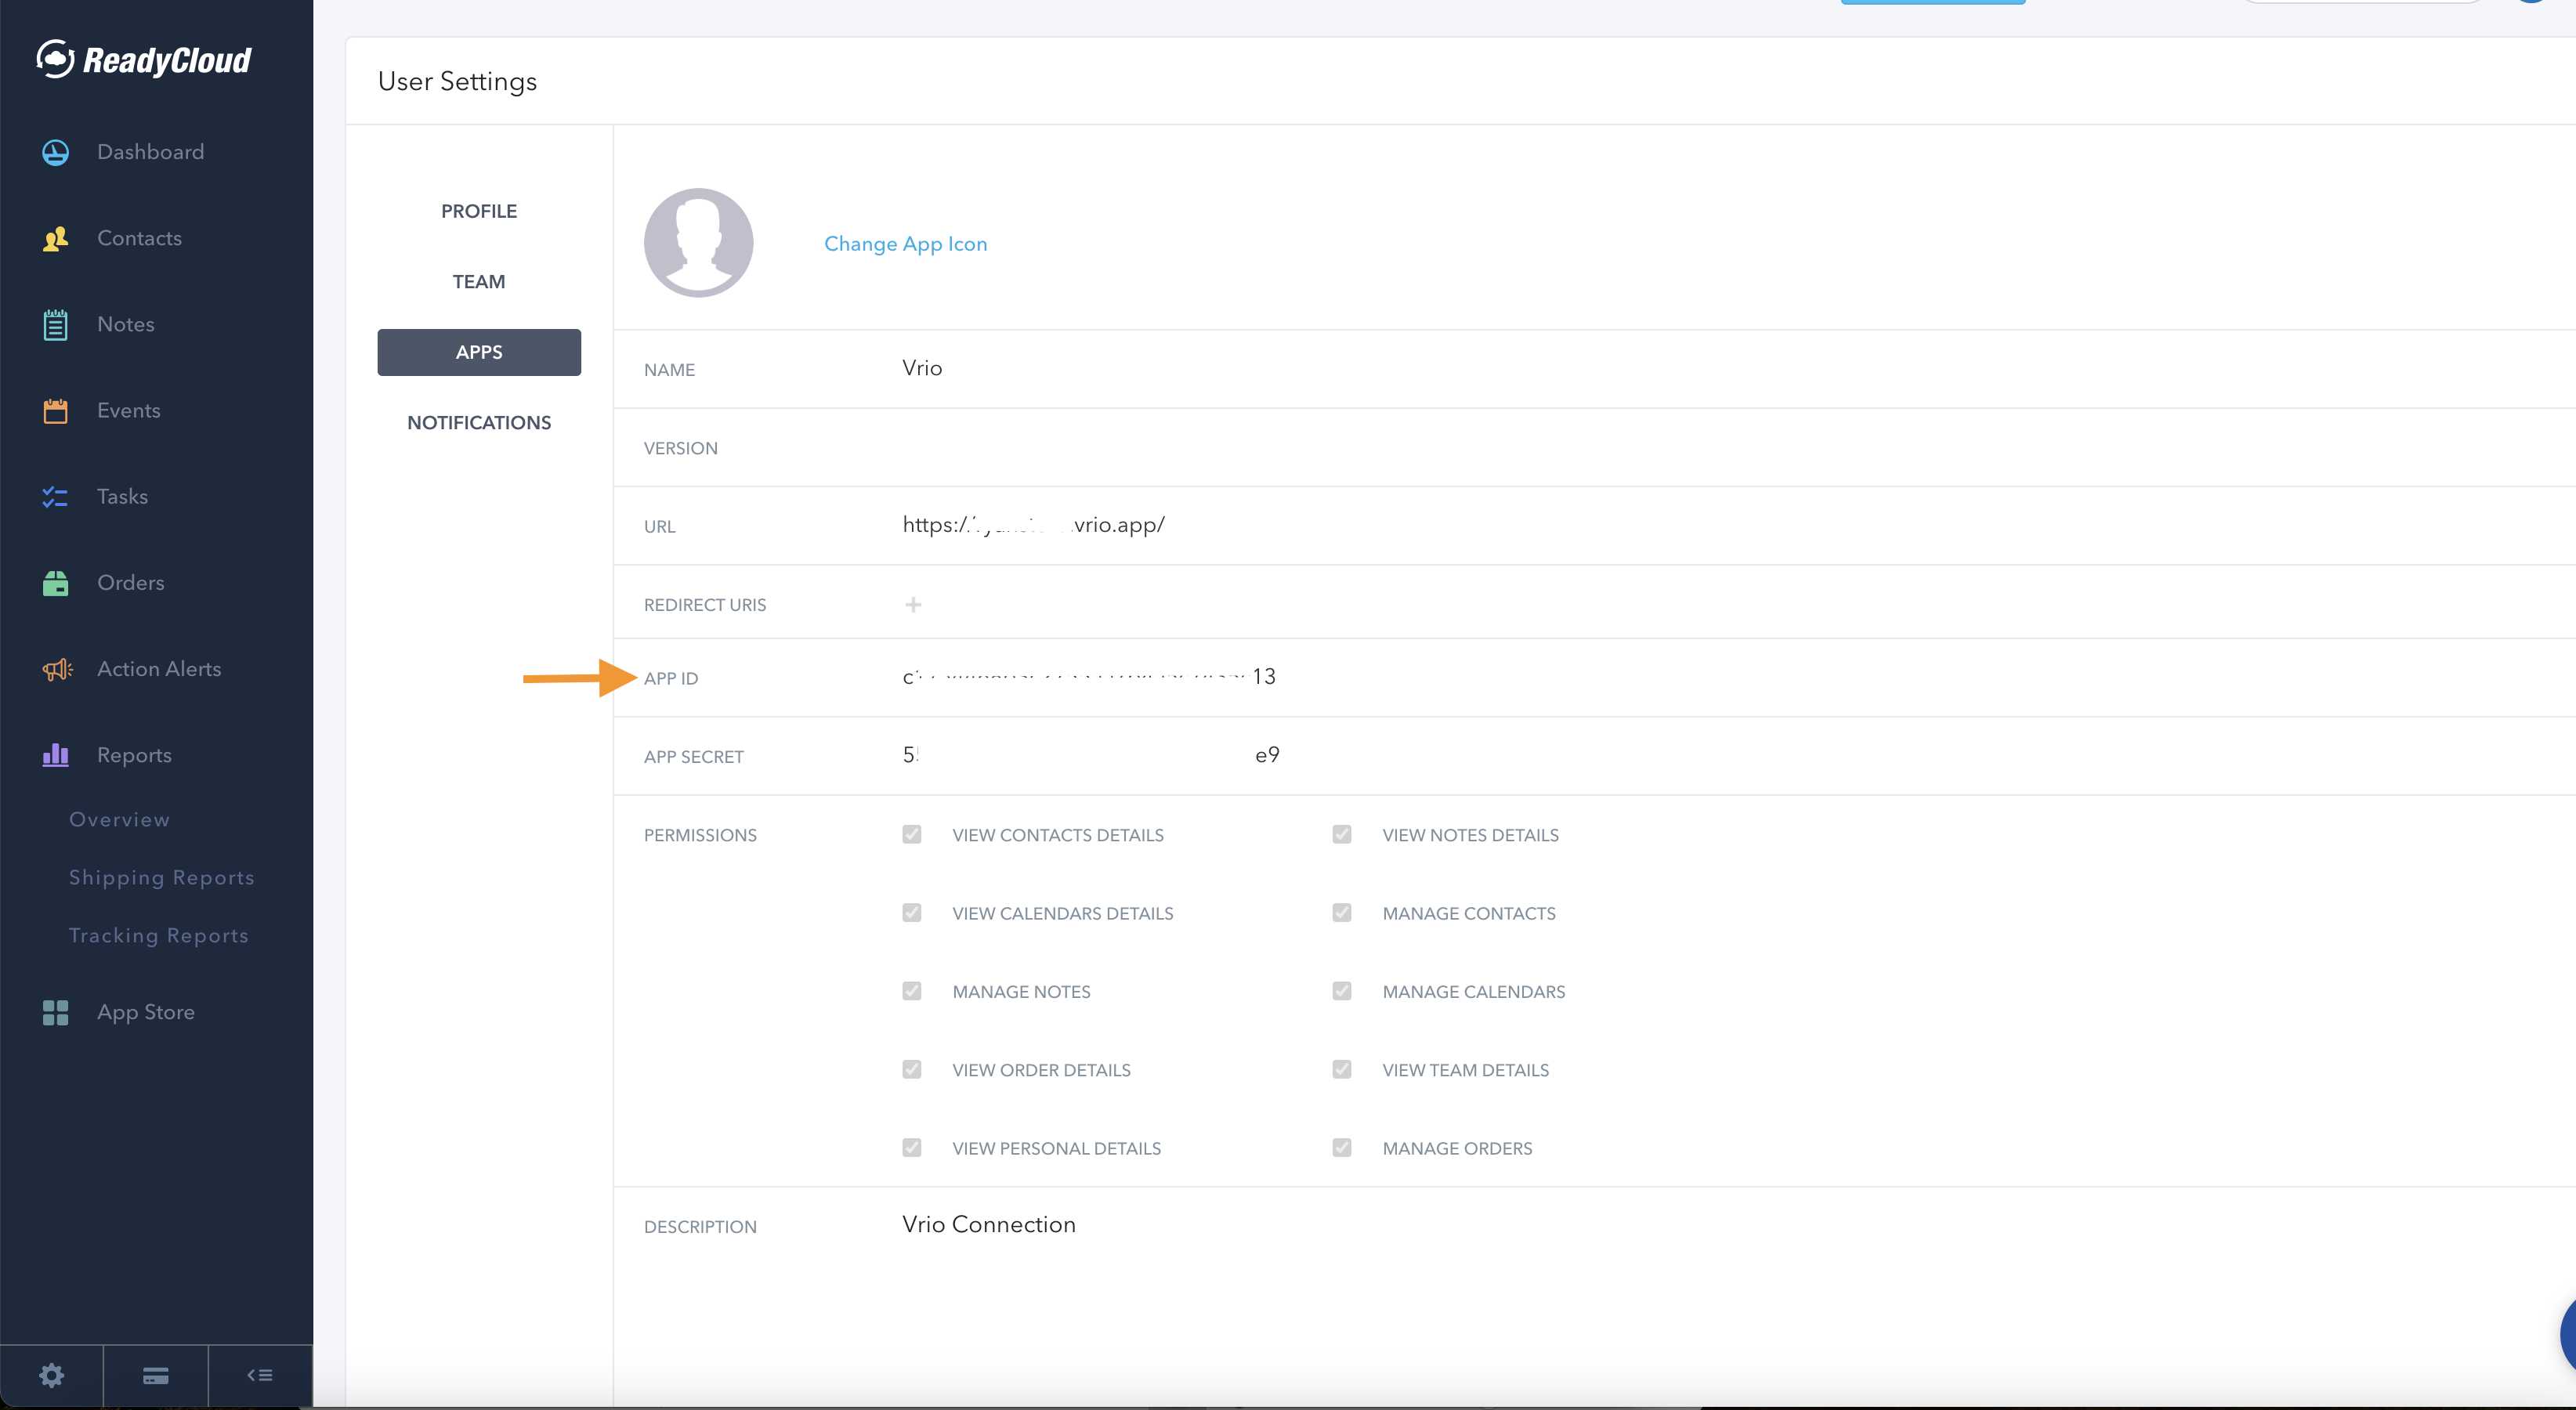Click the User Settings heading
Image resolution: width=2576 pixels, height=1410 pixels.
coord(457,82)
